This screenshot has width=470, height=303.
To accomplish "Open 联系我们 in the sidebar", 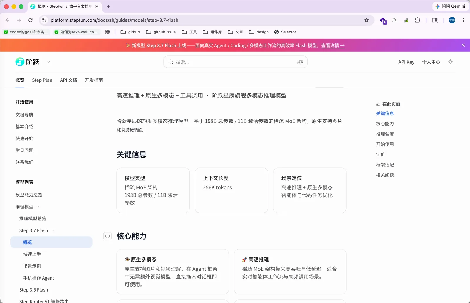I will [24, 162].
